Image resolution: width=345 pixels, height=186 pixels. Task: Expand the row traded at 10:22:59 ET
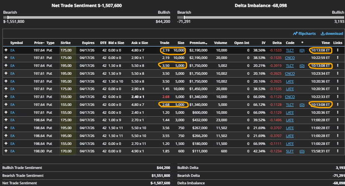click(6, 58)
